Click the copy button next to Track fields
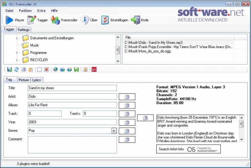This screenshot has width=251, height=168. (127, 114)
